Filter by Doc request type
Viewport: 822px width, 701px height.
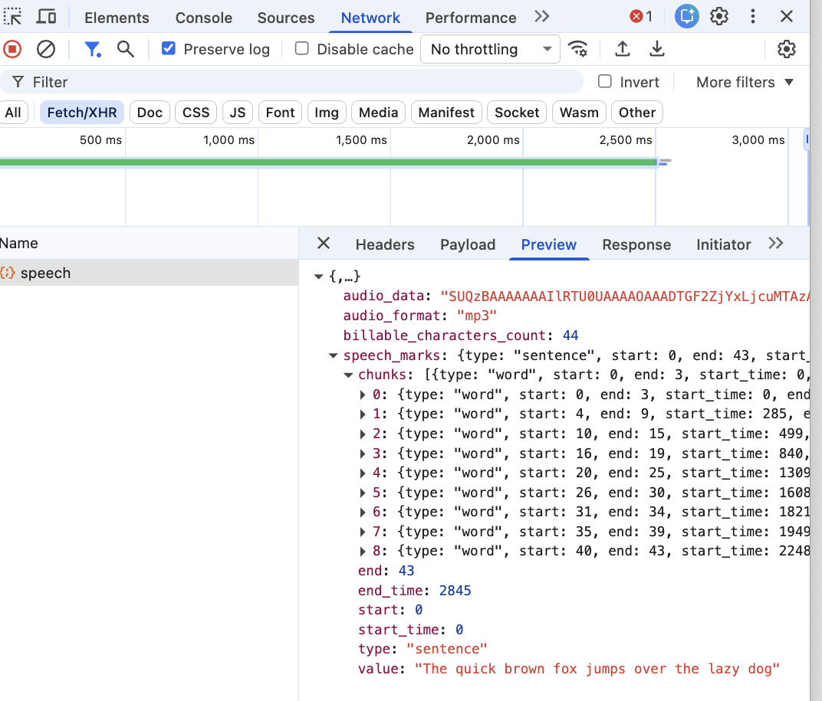coord(150,113)
